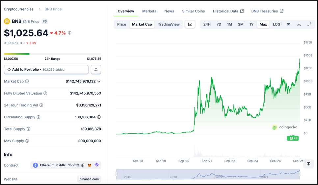Open the Markets tab
Screen dimensions: 318x185
pyautogui.click(x=149, y=11)
